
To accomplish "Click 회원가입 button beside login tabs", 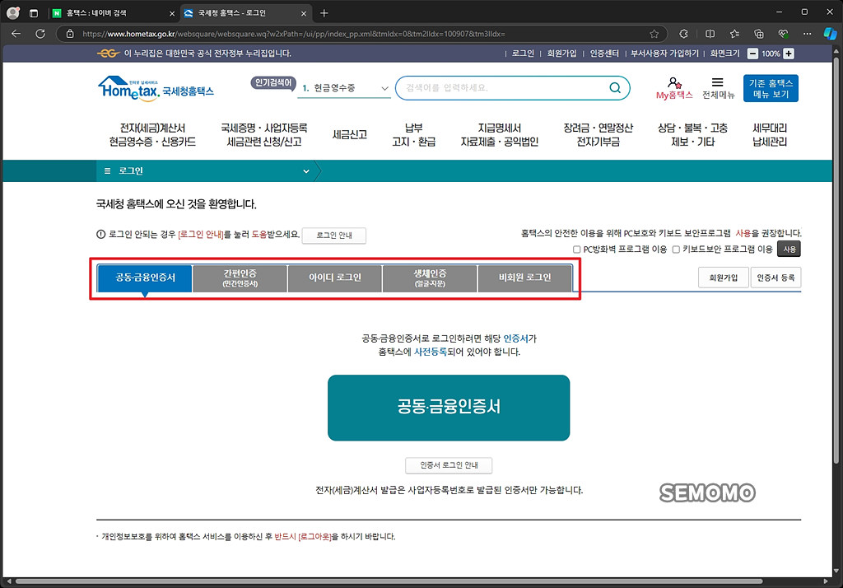I will click(x=723, y=278).
